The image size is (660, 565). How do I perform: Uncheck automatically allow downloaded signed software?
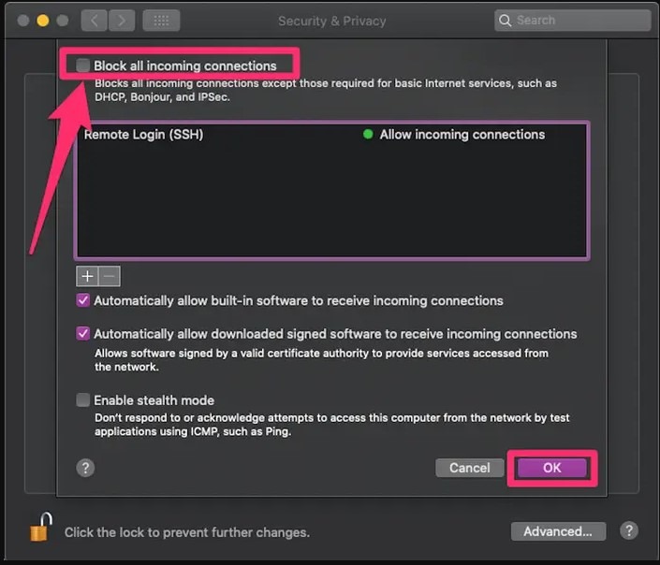(x=83, y=334)
